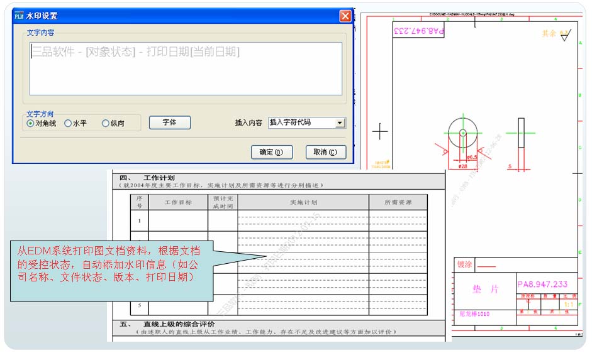
Task: Click the surface roughness symbol next to 其余
Action: click(x=564, y=36)
